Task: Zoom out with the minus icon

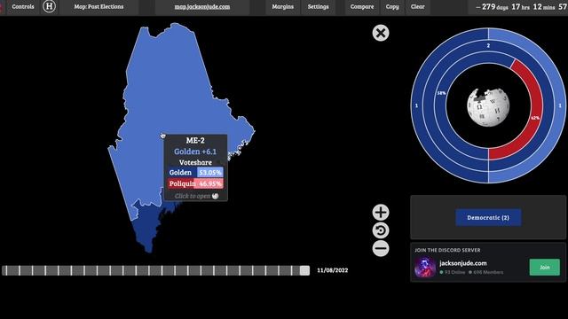Action: pos(381,248)
